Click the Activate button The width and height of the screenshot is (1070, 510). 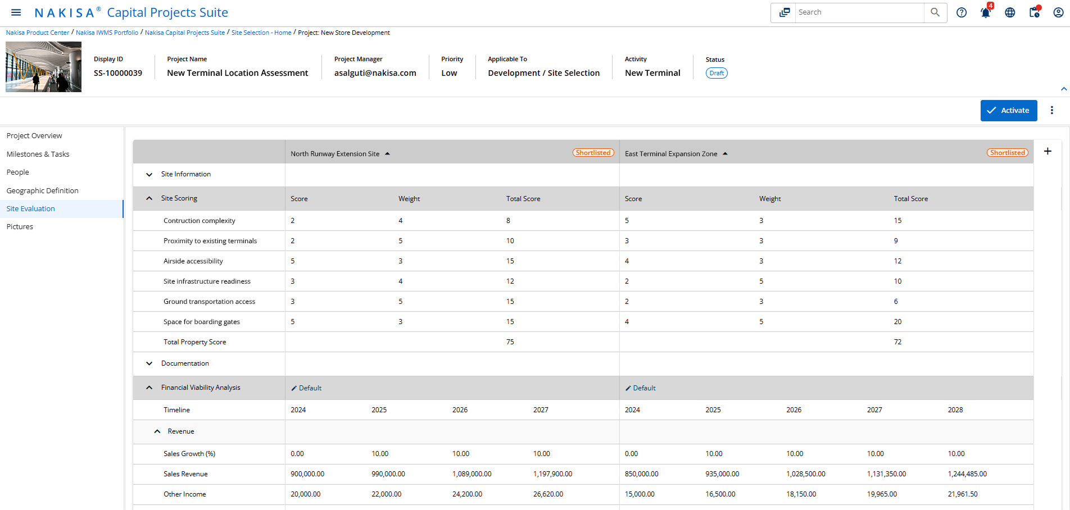tap(1008, 110)
